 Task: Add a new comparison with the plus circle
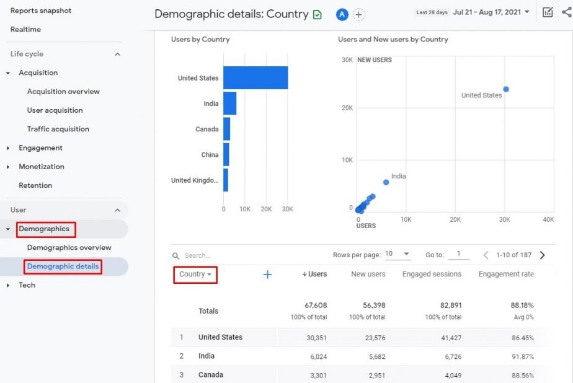tap(357, 13)
